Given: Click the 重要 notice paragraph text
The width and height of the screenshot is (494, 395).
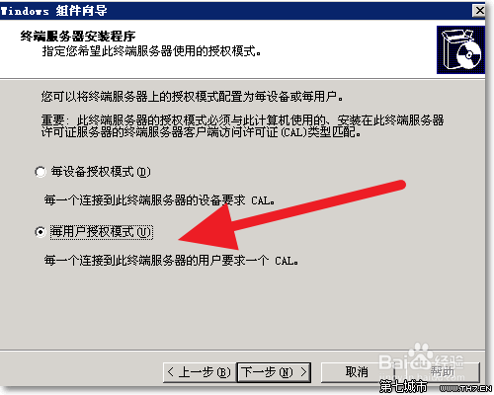Looking at the screenshot, I should pyautogui.click(x=242, y=125).
